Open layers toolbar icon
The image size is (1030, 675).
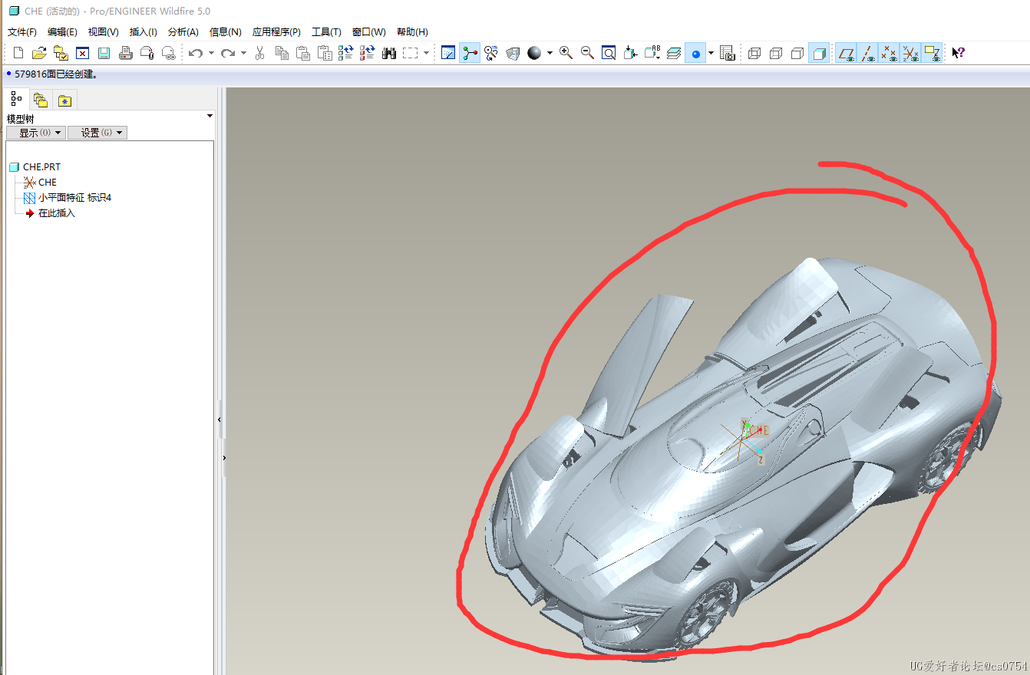673,53
